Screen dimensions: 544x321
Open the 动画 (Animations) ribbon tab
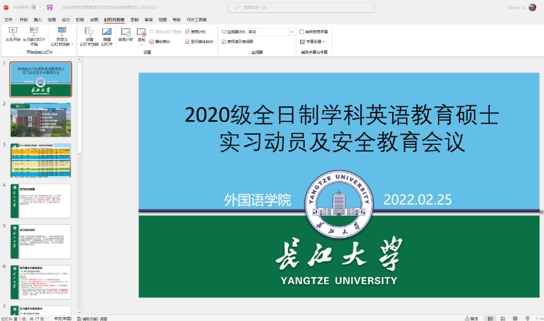[x=94, y=19]
